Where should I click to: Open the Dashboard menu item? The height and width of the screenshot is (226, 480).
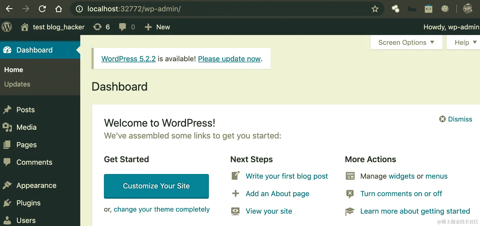pyautogui.click(x=40, y=50)
